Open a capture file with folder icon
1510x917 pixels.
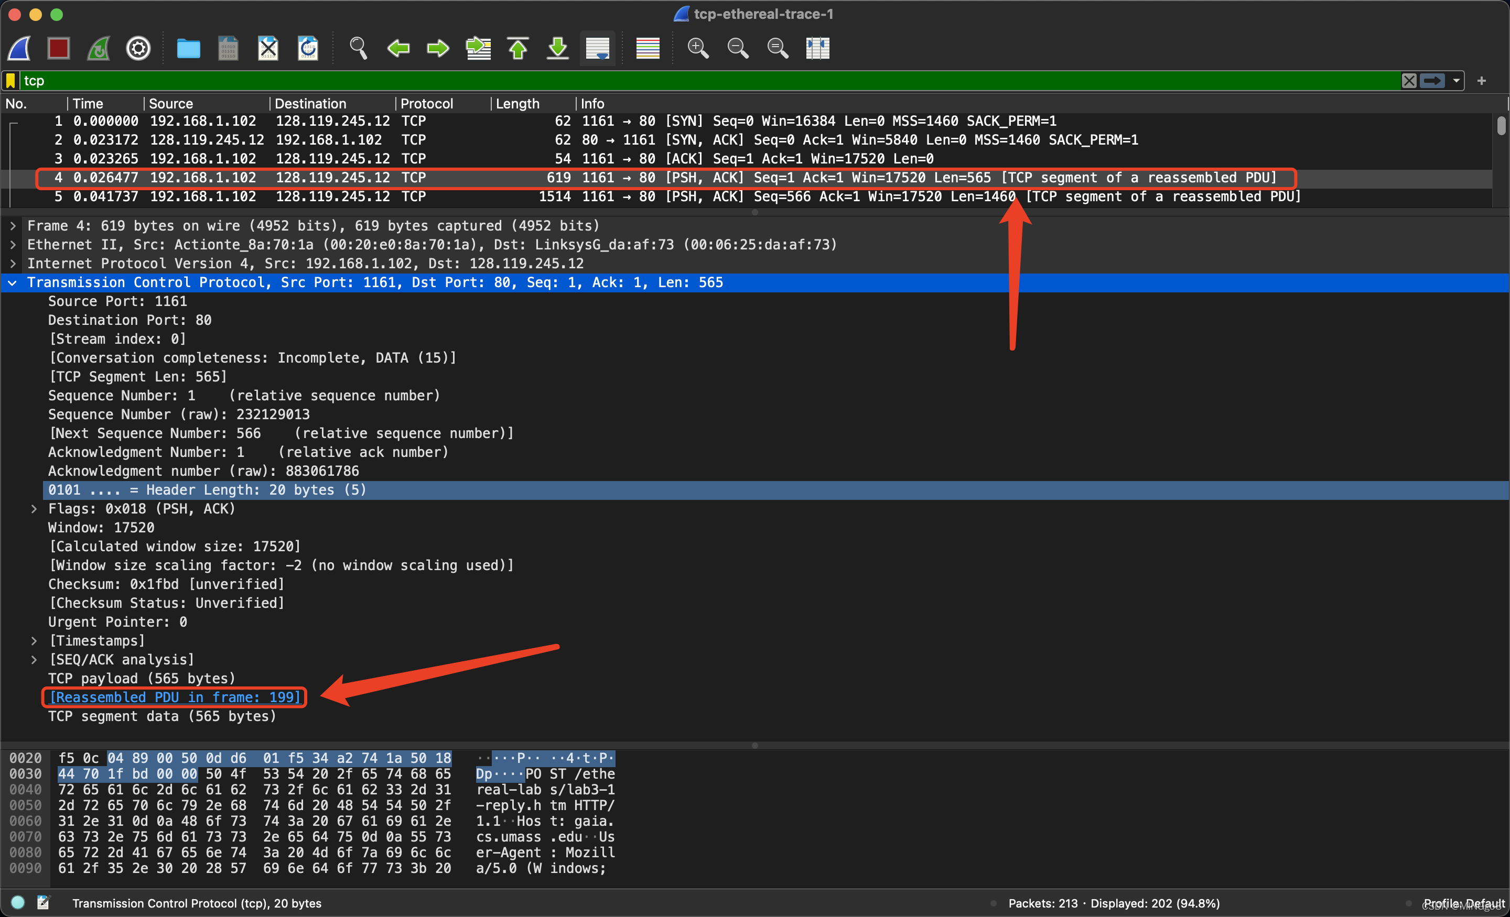point(188,48)
